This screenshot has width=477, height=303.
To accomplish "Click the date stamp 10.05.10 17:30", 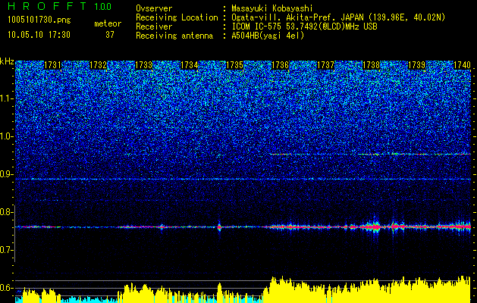I will click(x=39, y=35).
